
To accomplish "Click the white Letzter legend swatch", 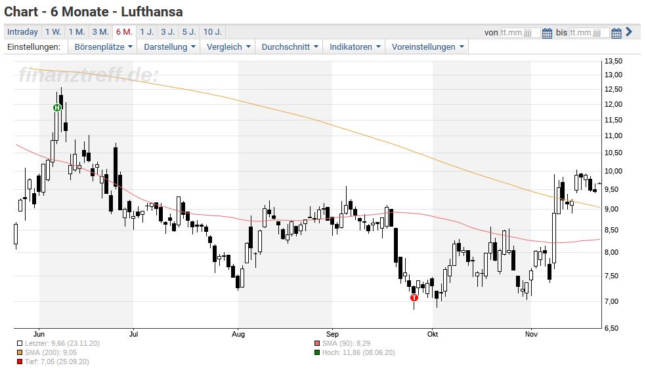I will (19, 343).
